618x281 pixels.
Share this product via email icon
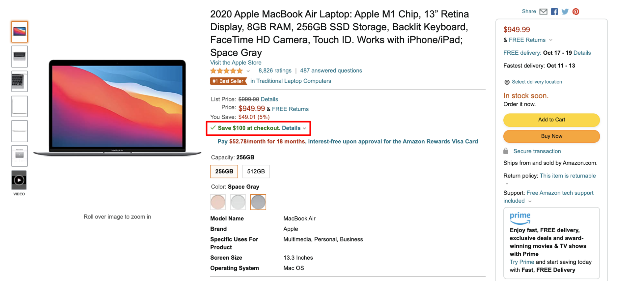point(543,12)
